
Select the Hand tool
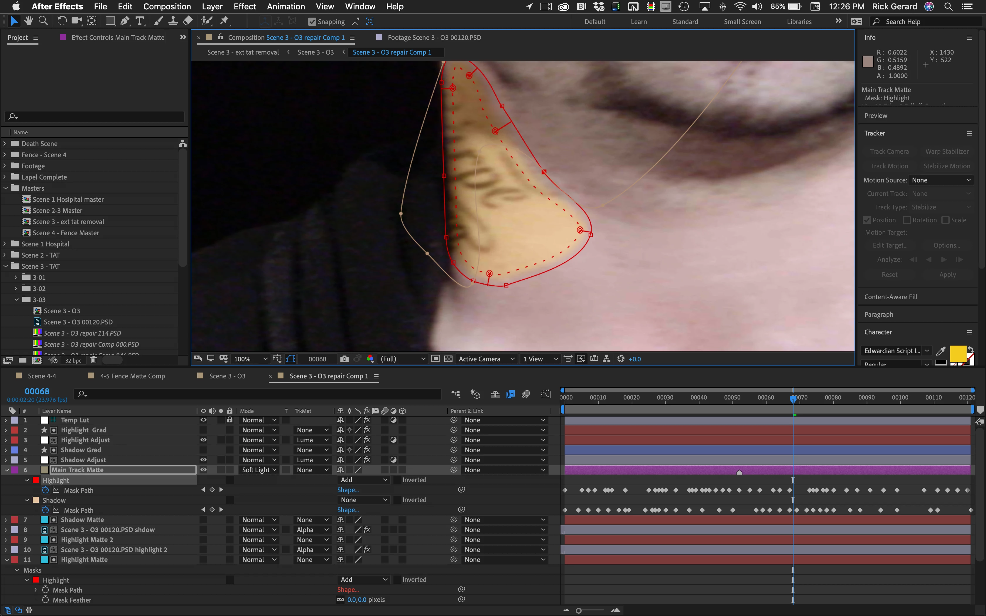28,21
